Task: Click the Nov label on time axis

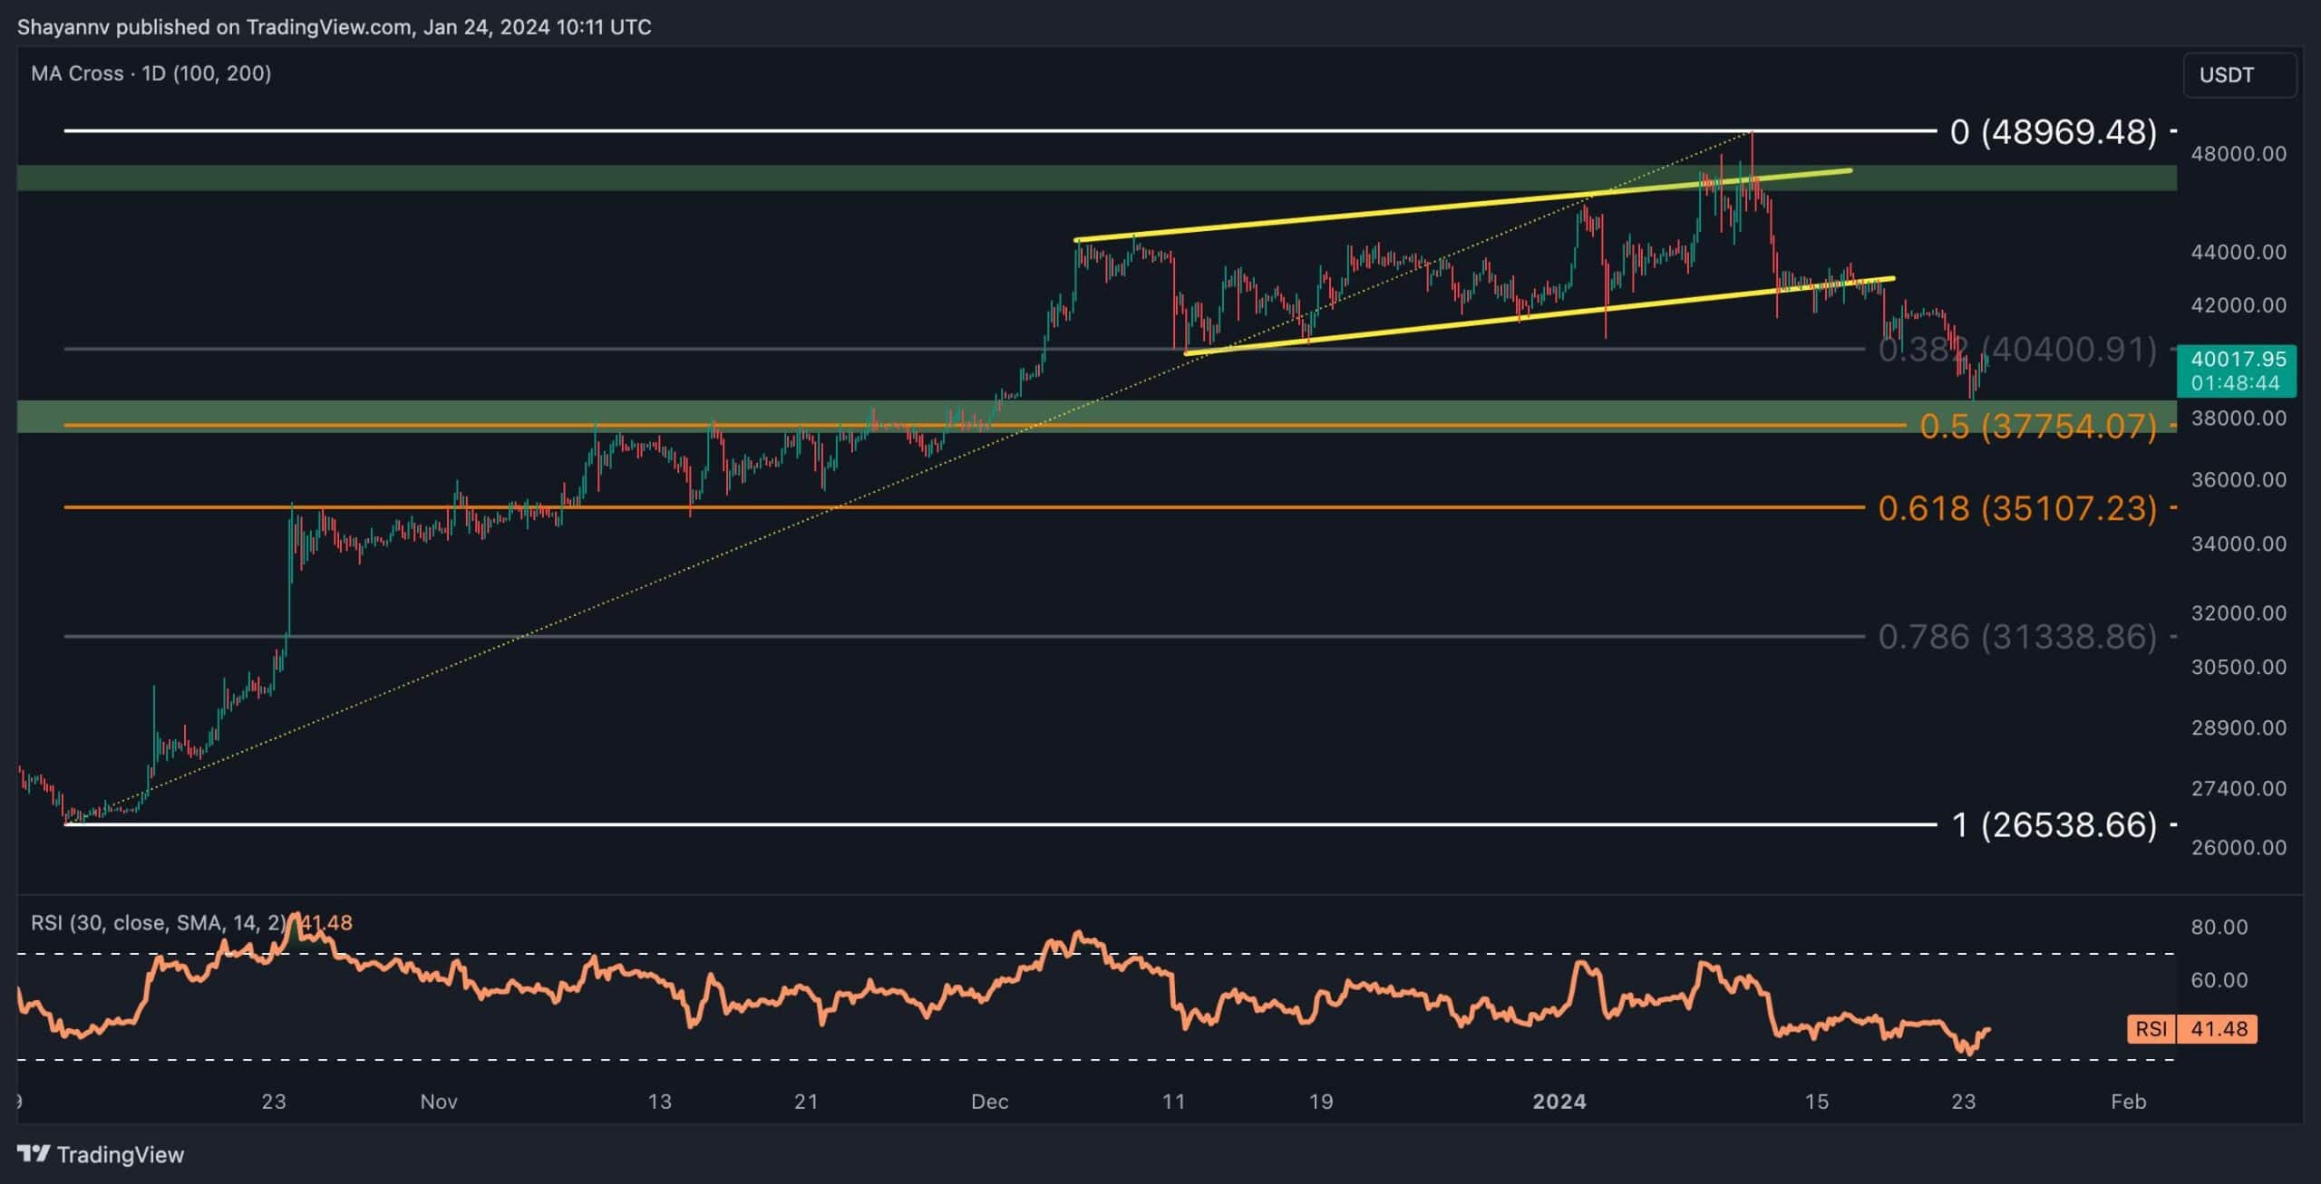Action: click(x=439, y=1102)
